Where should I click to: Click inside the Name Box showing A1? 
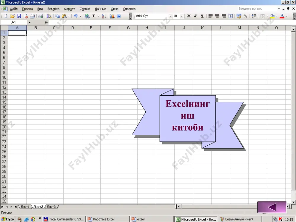tap(14, 22)
